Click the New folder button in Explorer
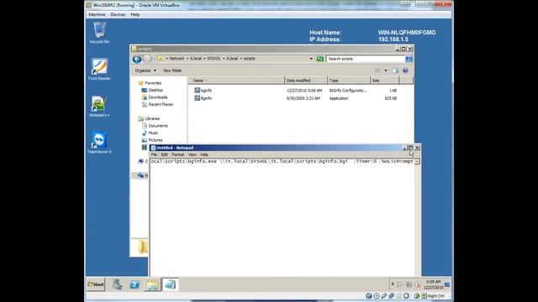The image size is (538, 302). pos(172,70)
